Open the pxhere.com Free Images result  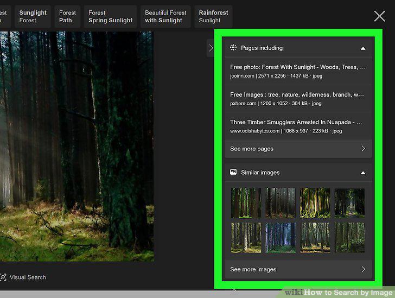pyautogui.click(x=298, y=99)
